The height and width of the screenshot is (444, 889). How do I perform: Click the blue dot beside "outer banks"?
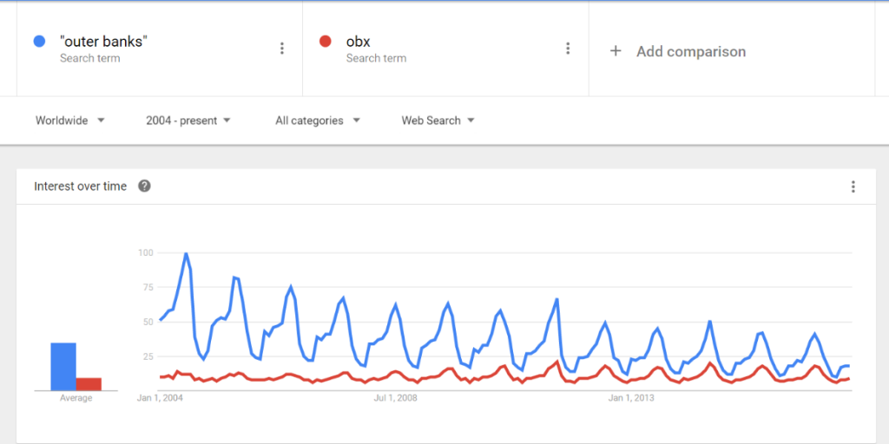pos(39,41)
